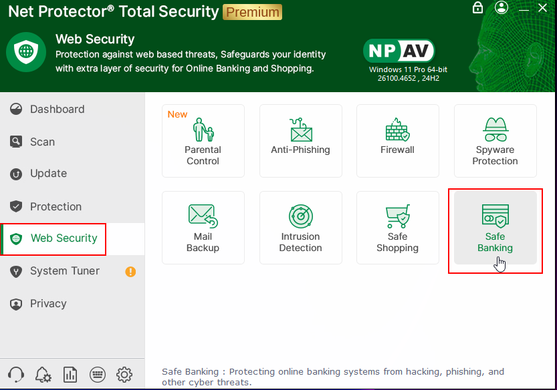Open the settings gear icon
This screenshot has height=390, width=557.
(x=124, y=374)
